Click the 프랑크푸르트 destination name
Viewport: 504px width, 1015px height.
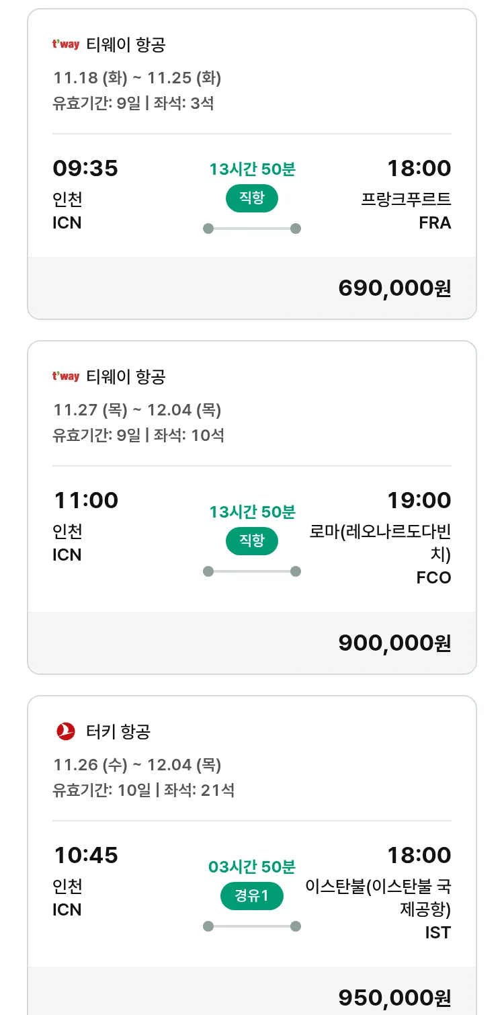[x=406, y=200]
